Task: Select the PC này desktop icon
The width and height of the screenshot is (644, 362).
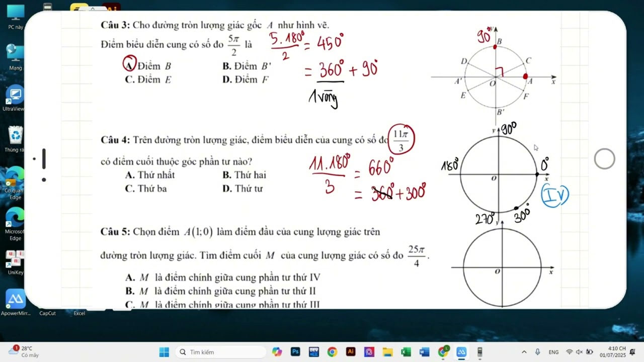Action: coord(16,18)
